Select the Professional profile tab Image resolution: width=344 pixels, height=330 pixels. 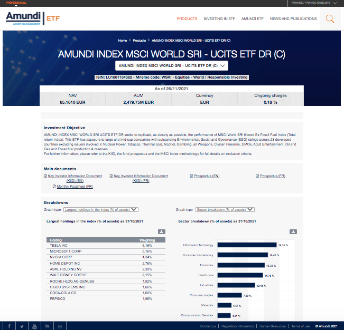coord(16,3)
